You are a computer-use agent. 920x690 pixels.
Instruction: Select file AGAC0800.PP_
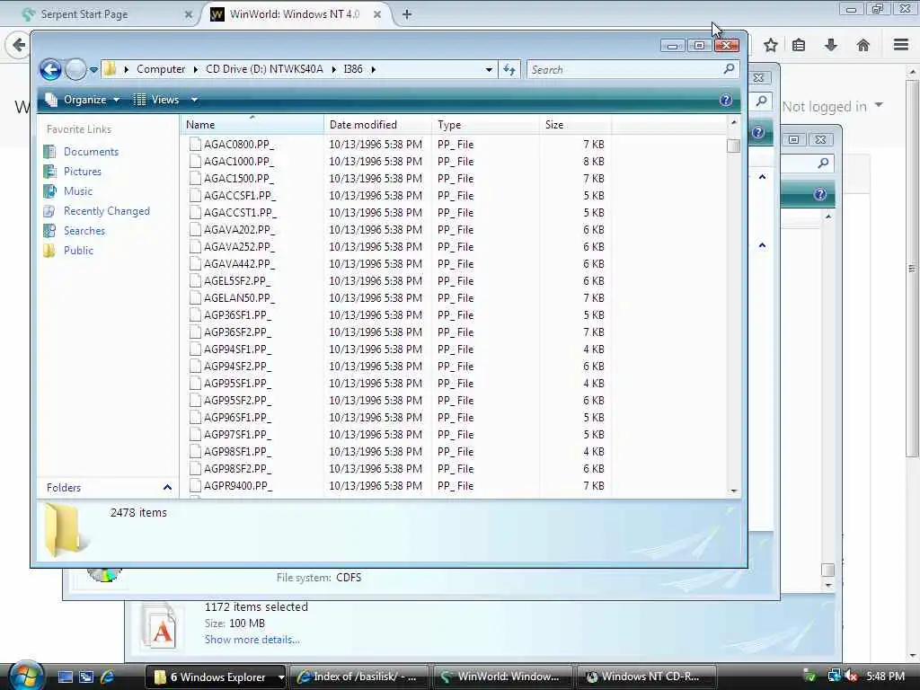coord(239,145)
